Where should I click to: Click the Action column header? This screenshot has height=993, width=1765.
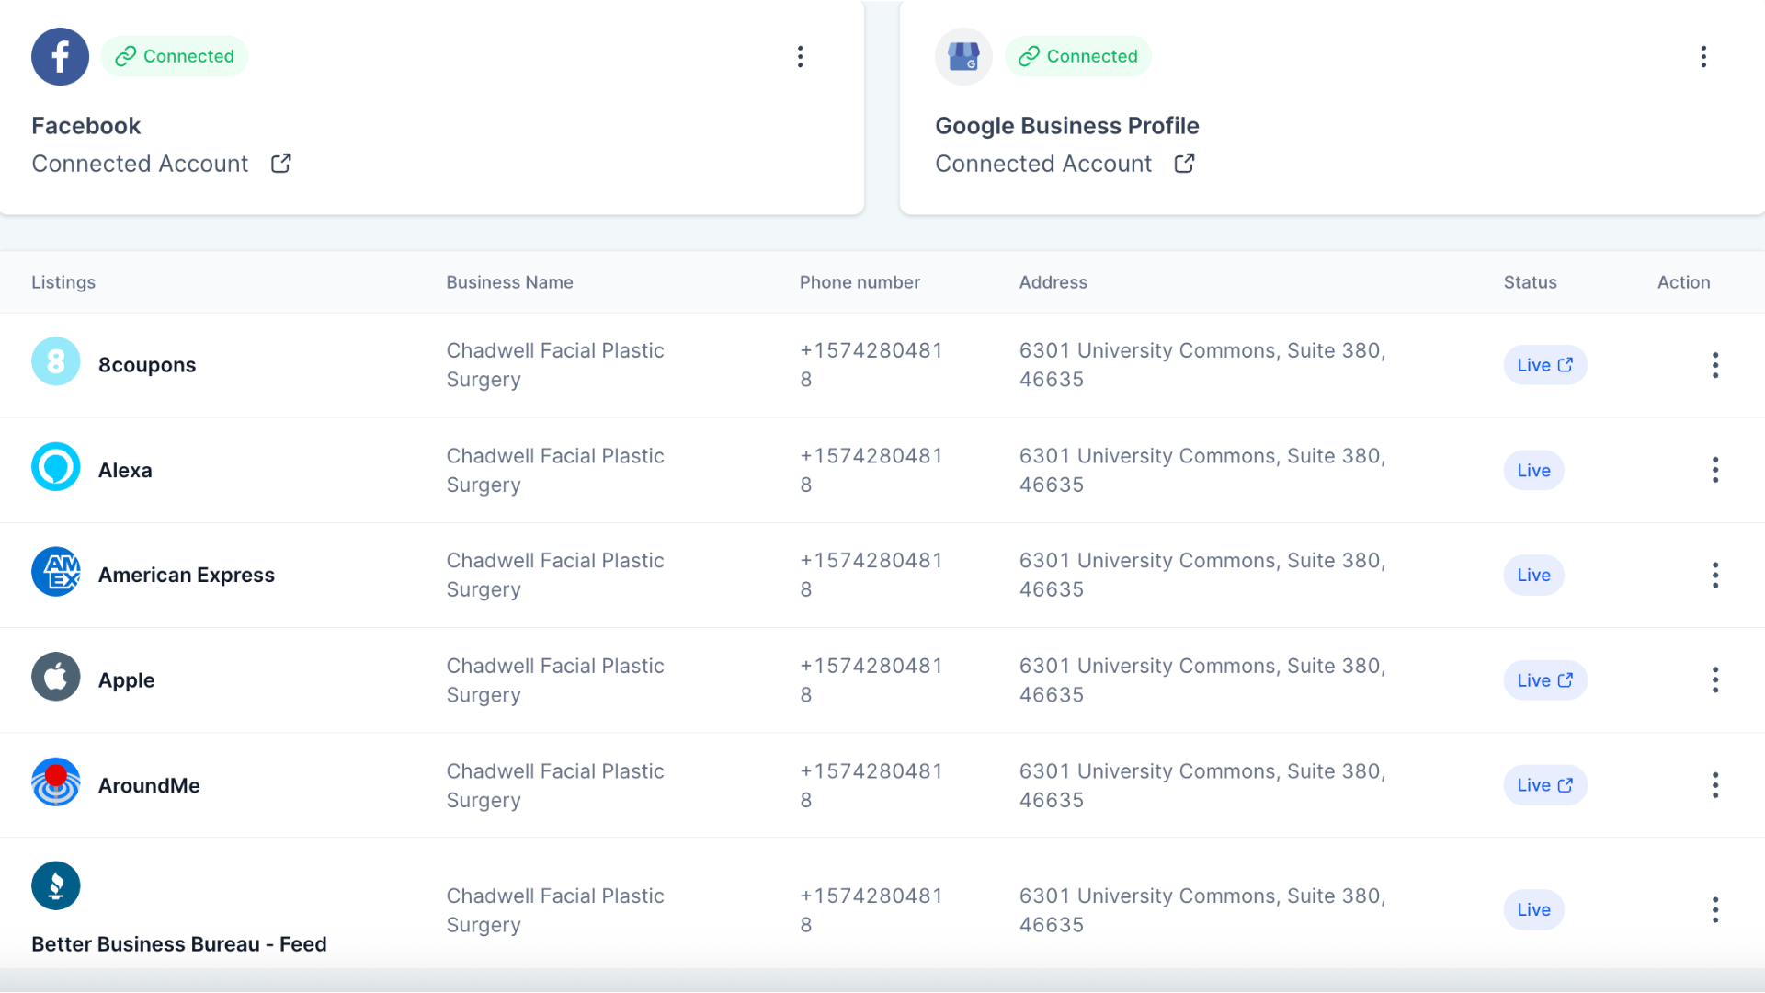click(1683, 282)
